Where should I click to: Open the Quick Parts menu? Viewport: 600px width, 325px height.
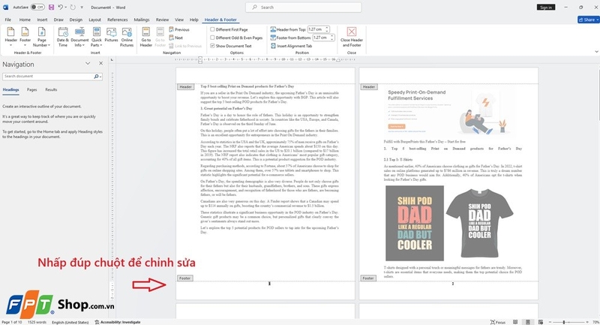click(x=97, y=37)
